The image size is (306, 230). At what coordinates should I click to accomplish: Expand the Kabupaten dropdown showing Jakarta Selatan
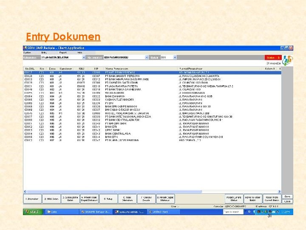(x=84, y=57)
